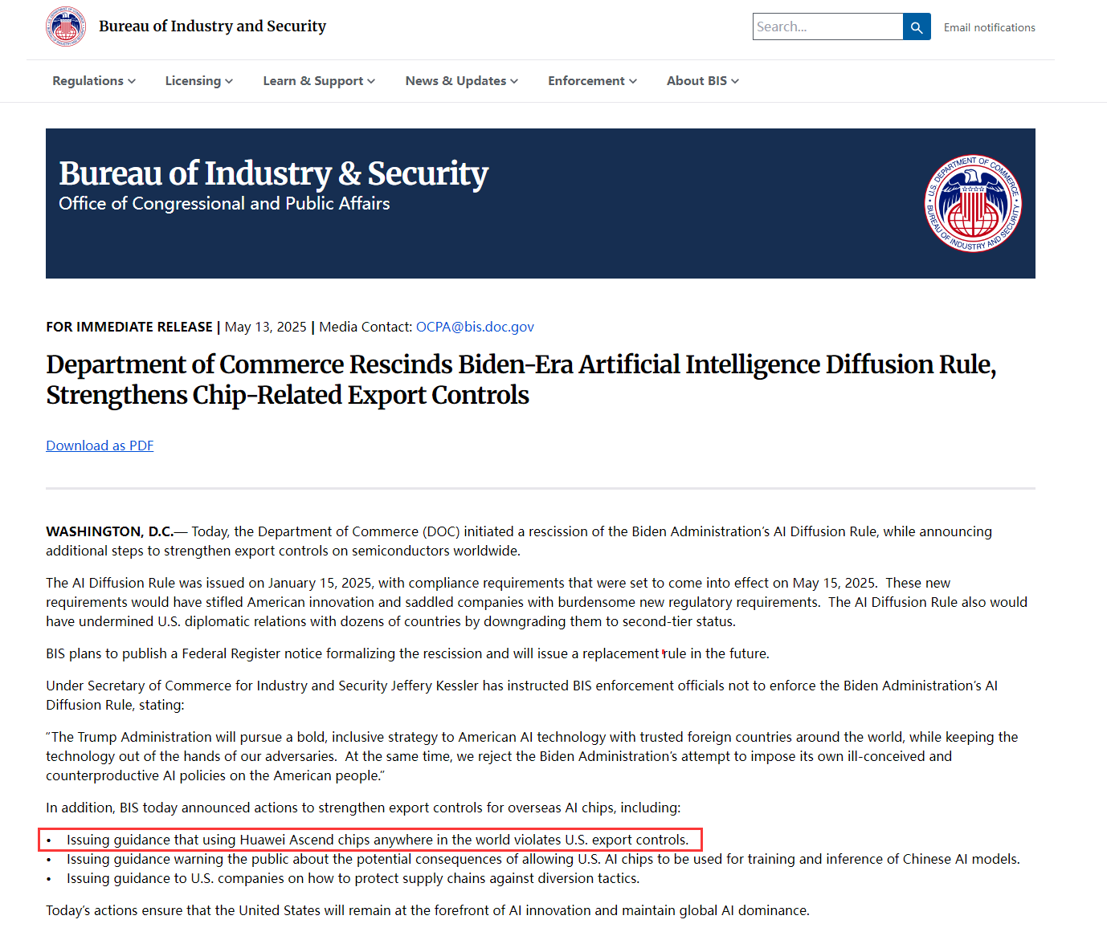Click the bullet about Chinese AI models
1107x940 pixels.
pyautogui.click(x=543, y=859)
